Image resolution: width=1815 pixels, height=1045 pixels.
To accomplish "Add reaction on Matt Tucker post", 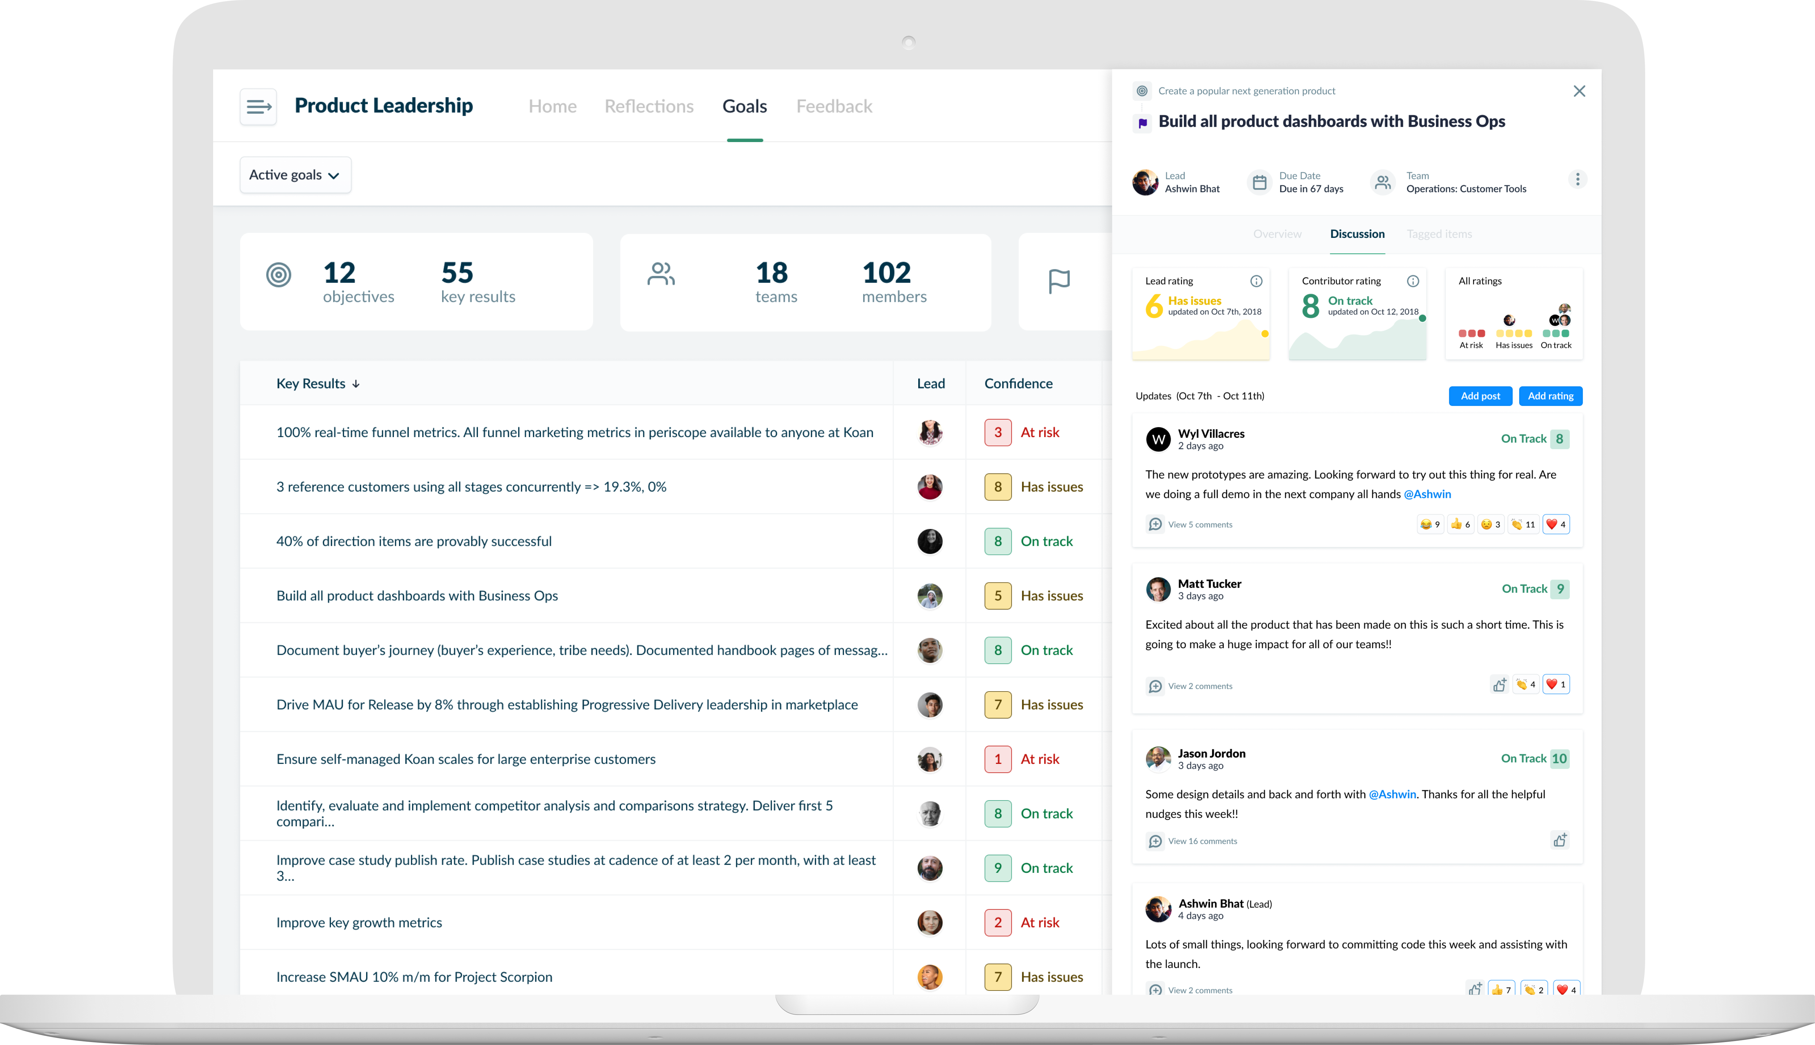I will coord(1500,685).
